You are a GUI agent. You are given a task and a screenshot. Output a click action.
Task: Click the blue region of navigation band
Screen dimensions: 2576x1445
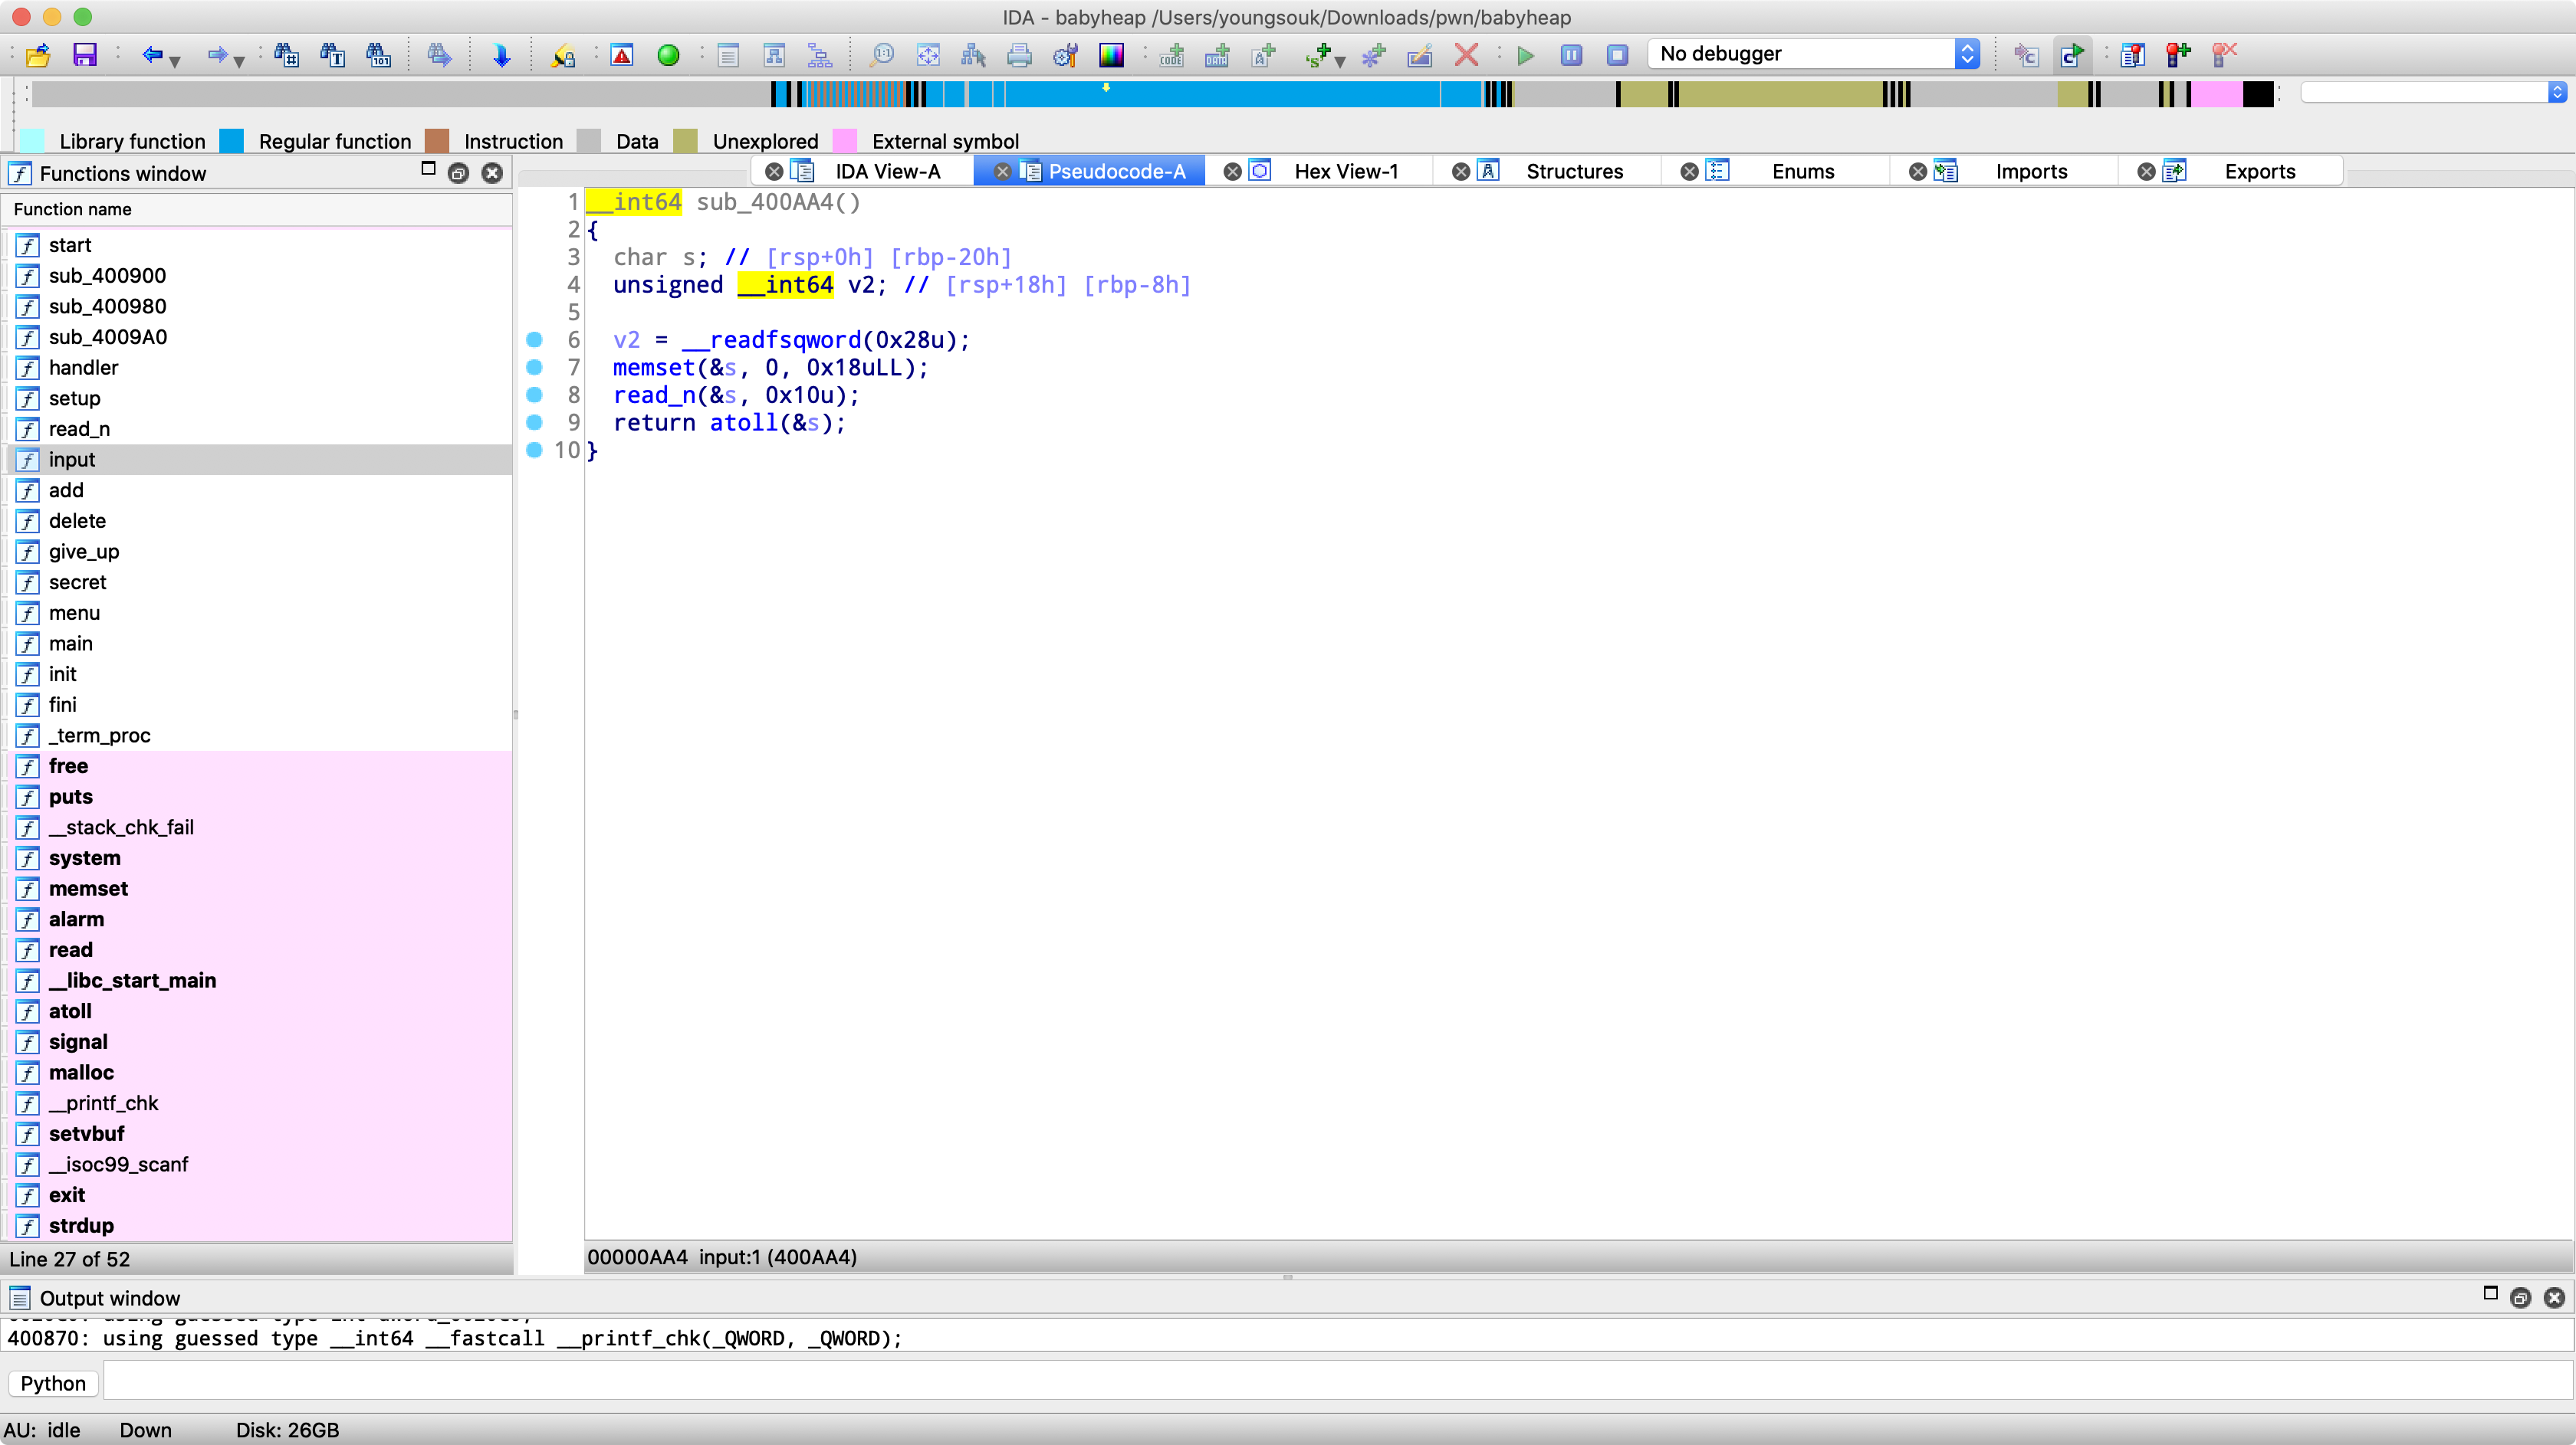(x=1250, y=95)
